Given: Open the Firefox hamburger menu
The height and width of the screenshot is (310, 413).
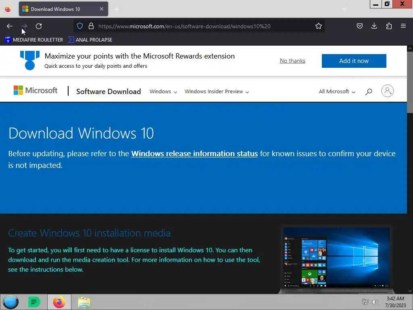Looking at the screenshot, I should [x=403, y=26].
